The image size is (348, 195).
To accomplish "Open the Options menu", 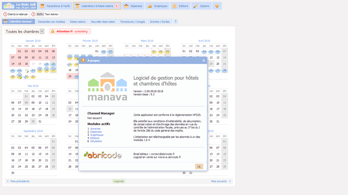I will coord(201,6).
